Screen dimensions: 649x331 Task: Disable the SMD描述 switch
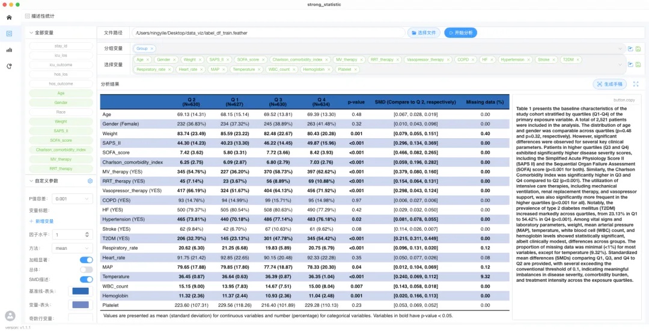pos(86,279)
